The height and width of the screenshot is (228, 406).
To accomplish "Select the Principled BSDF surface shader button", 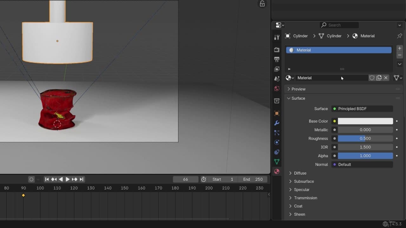I will pyautogui.click(x=362, y=109).
